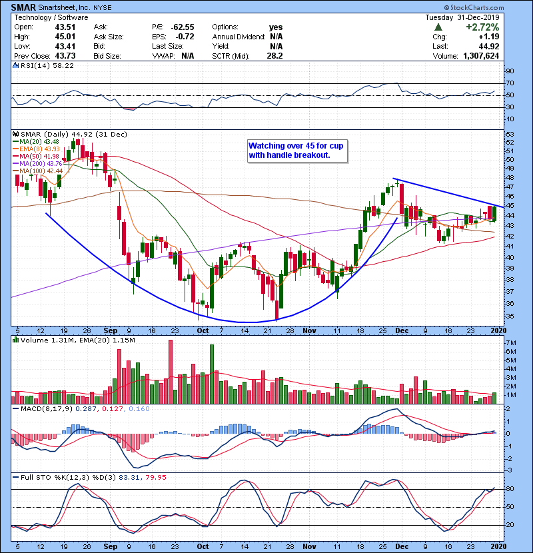The height and width of the screenshot is (553, 533).
Task: Select the SMAR ticker symbol in the header
Action: tap(23, 7)
